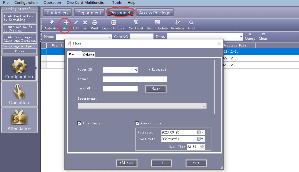Click the Exit button
This screenshot has height=172, width=299.
(196, 163)
